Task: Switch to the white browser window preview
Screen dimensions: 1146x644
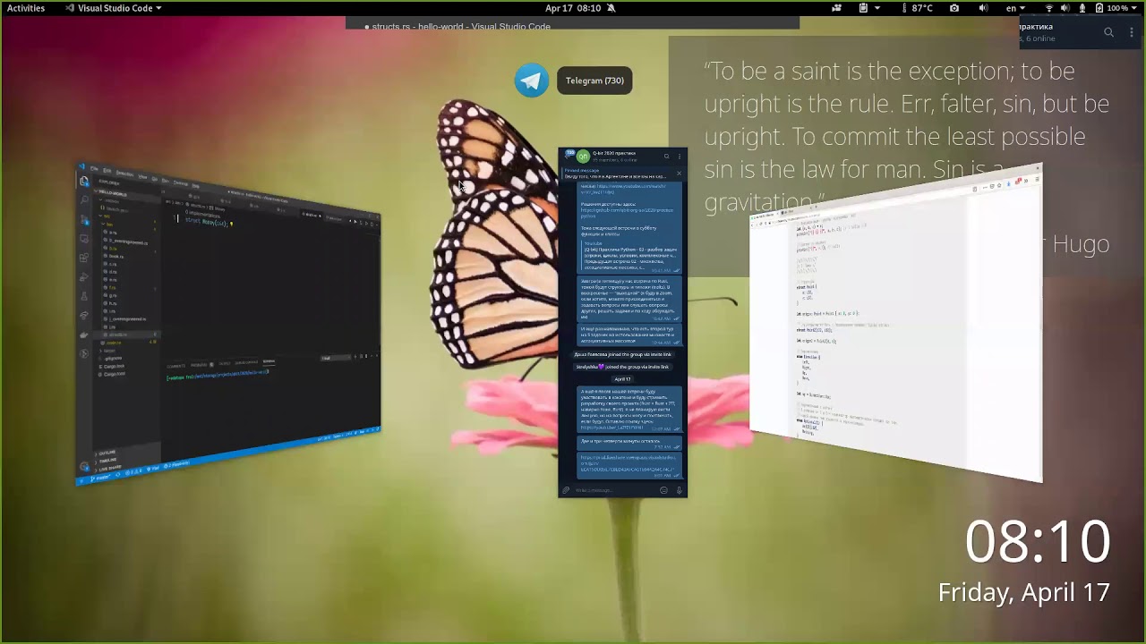Action: click(896, 322)
